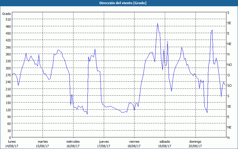Click the chart title 'Dirección del viento [Grado]'
The image size is (238, 149).
click(x=119, y=3)
